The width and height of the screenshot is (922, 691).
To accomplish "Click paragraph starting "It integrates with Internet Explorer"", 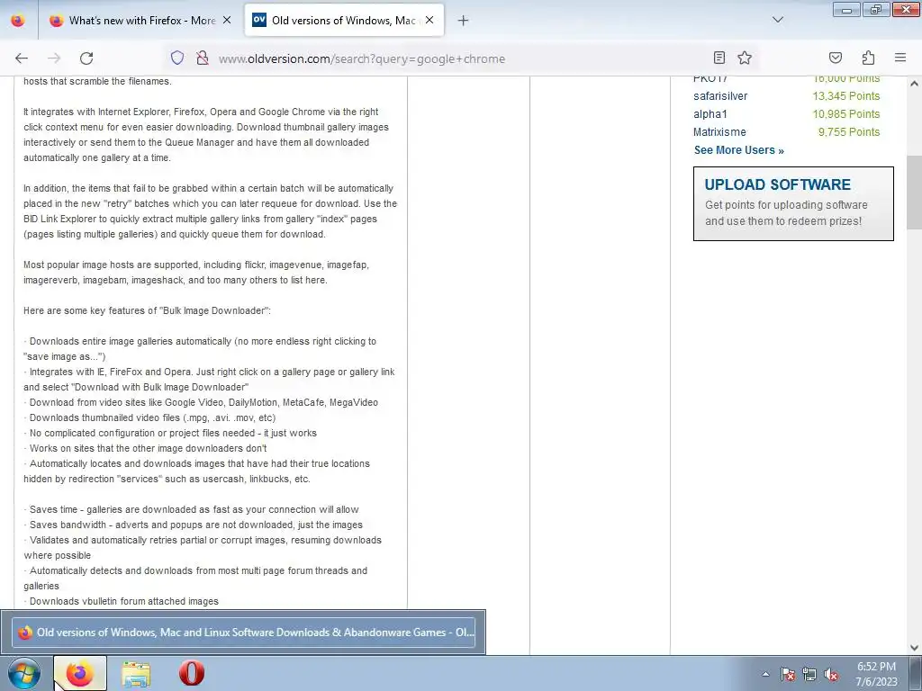I will point(206,135).
